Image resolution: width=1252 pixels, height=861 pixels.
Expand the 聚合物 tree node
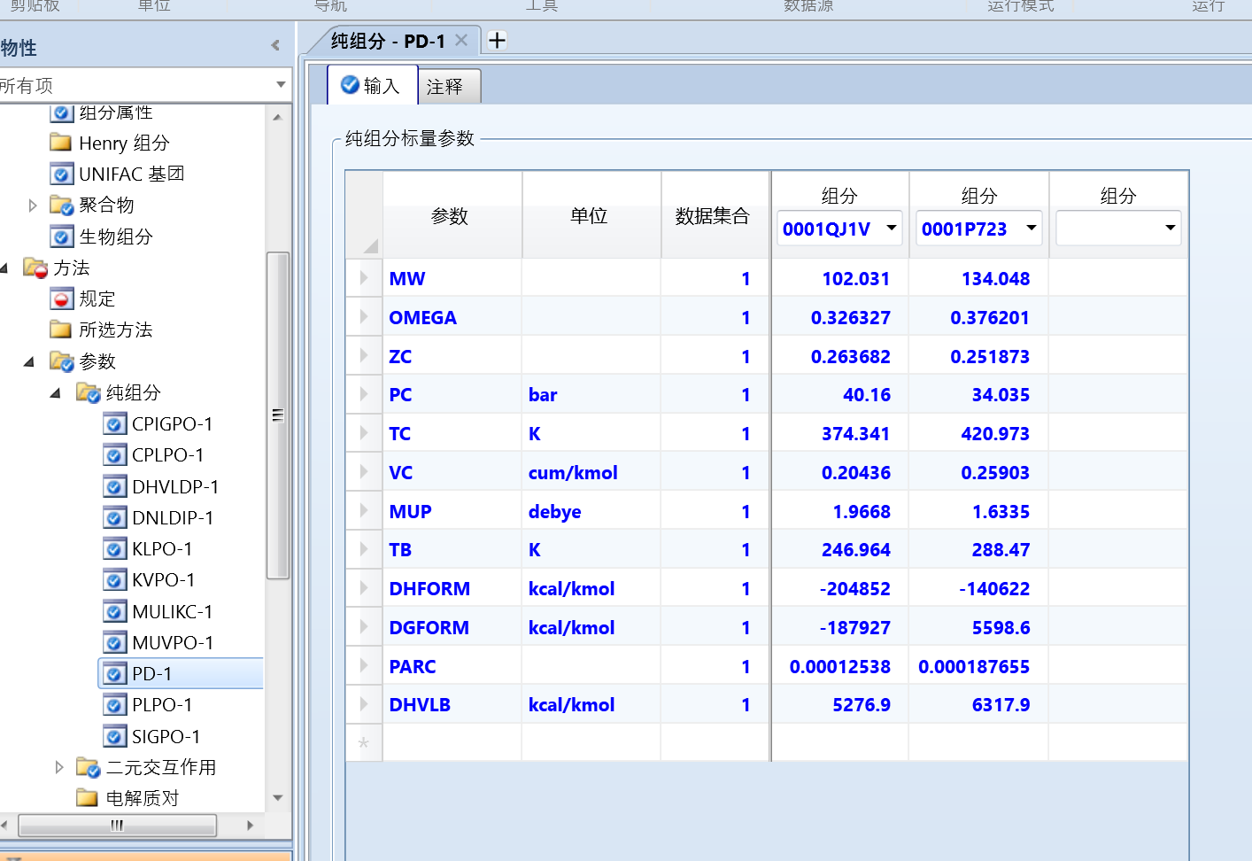(33, 206)
